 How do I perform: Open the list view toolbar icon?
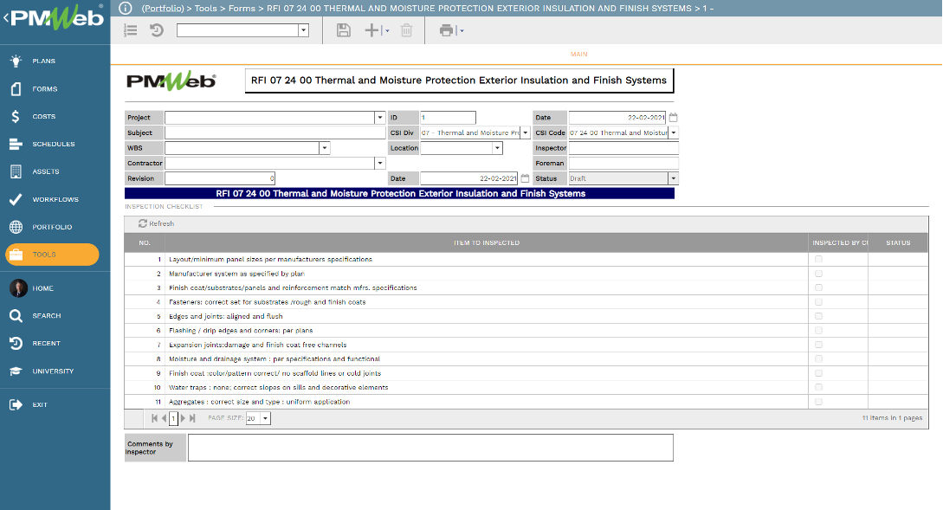click(x=131, y=30)
